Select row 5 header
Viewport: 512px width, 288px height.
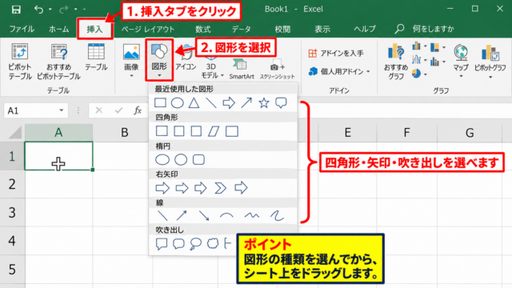pos(12,270)
